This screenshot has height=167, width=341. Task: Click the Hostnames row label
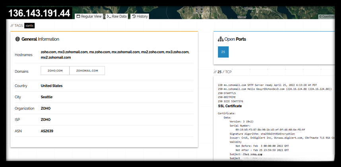tap(23, 55)
